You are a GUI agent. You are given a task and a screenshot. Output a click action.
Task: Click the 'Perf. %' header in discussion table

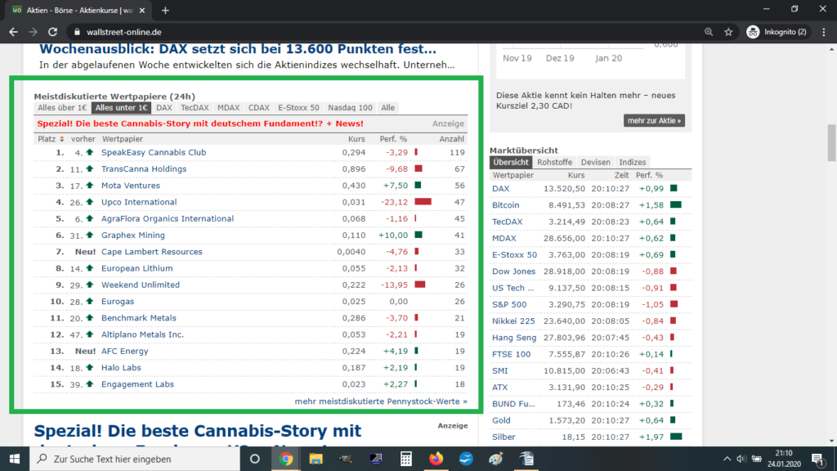tap(393, 139)
